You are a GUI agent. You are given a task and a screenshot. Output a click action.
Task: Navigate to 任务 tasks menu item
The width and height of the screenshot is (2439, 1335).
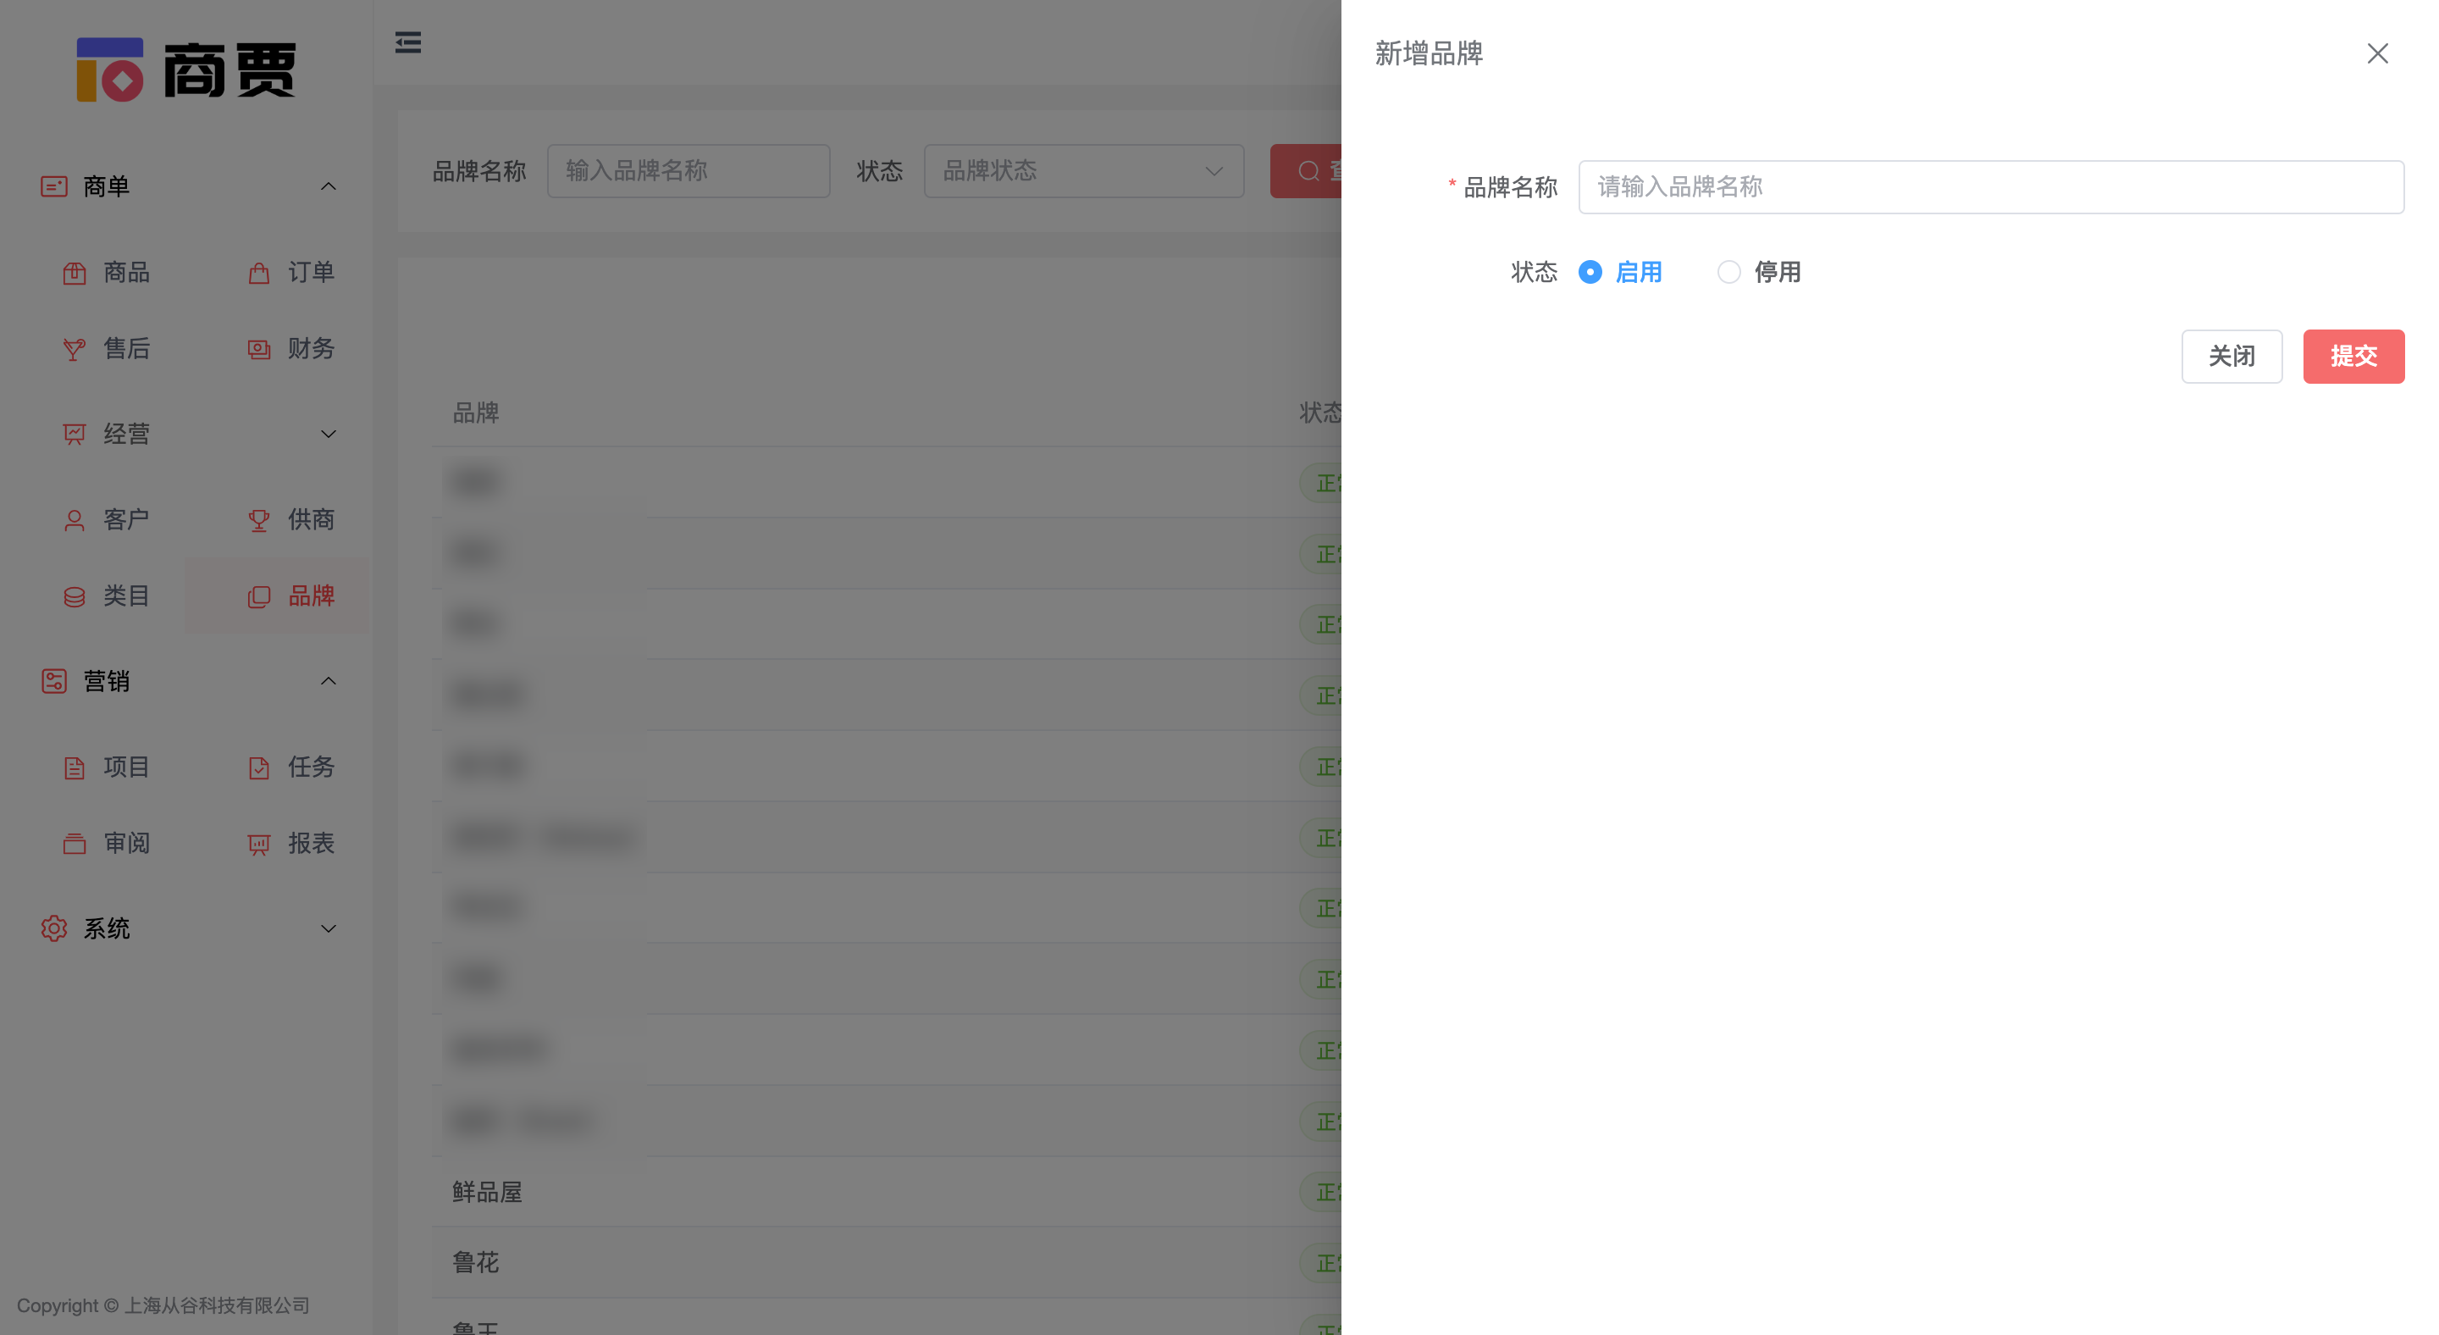click(311, 767)
